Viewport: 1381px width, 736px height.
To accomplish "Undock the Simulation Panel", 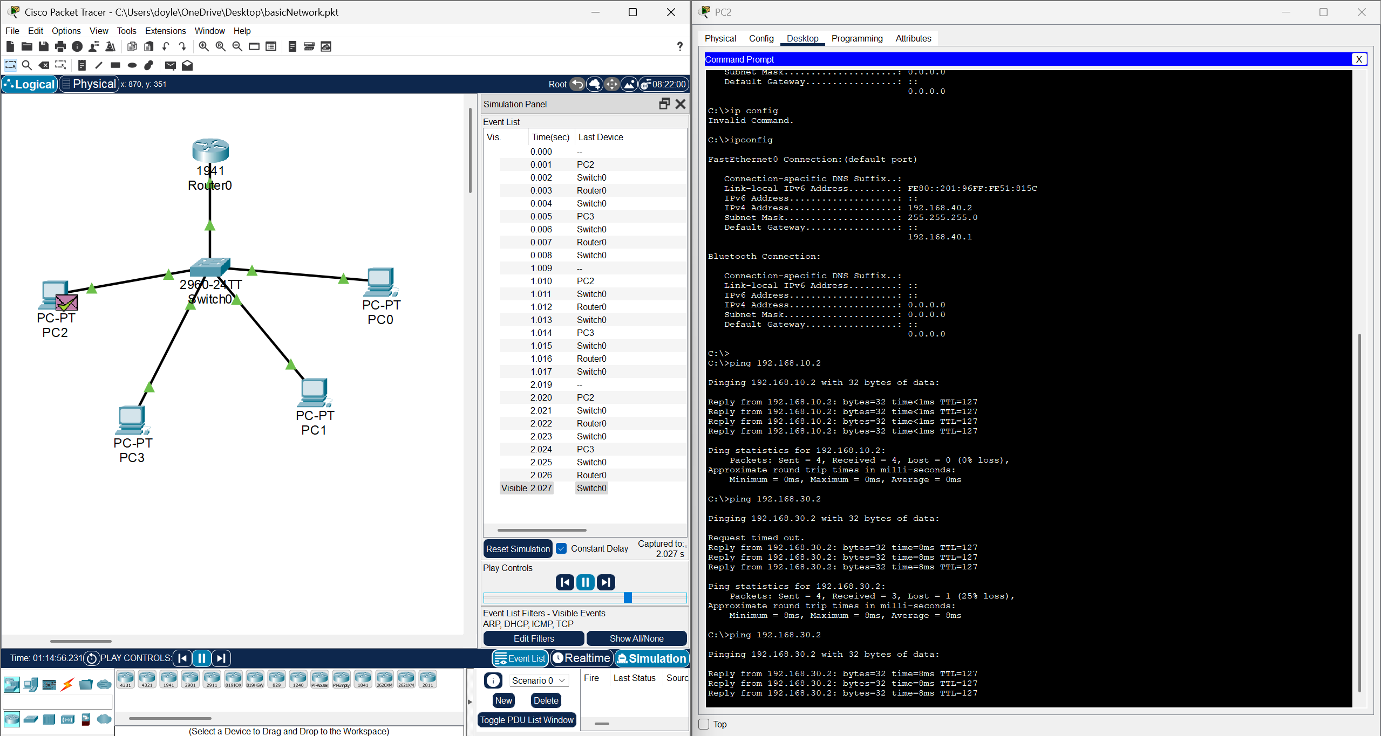I will click(x=664, y=104).
